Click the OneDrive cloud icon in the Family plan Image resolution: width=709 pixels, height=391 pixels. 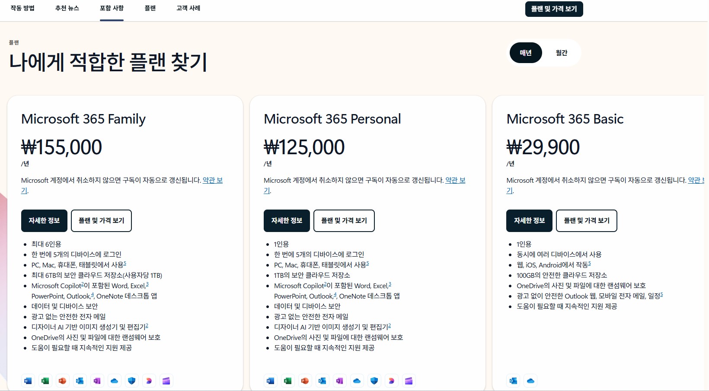(115, 381)
